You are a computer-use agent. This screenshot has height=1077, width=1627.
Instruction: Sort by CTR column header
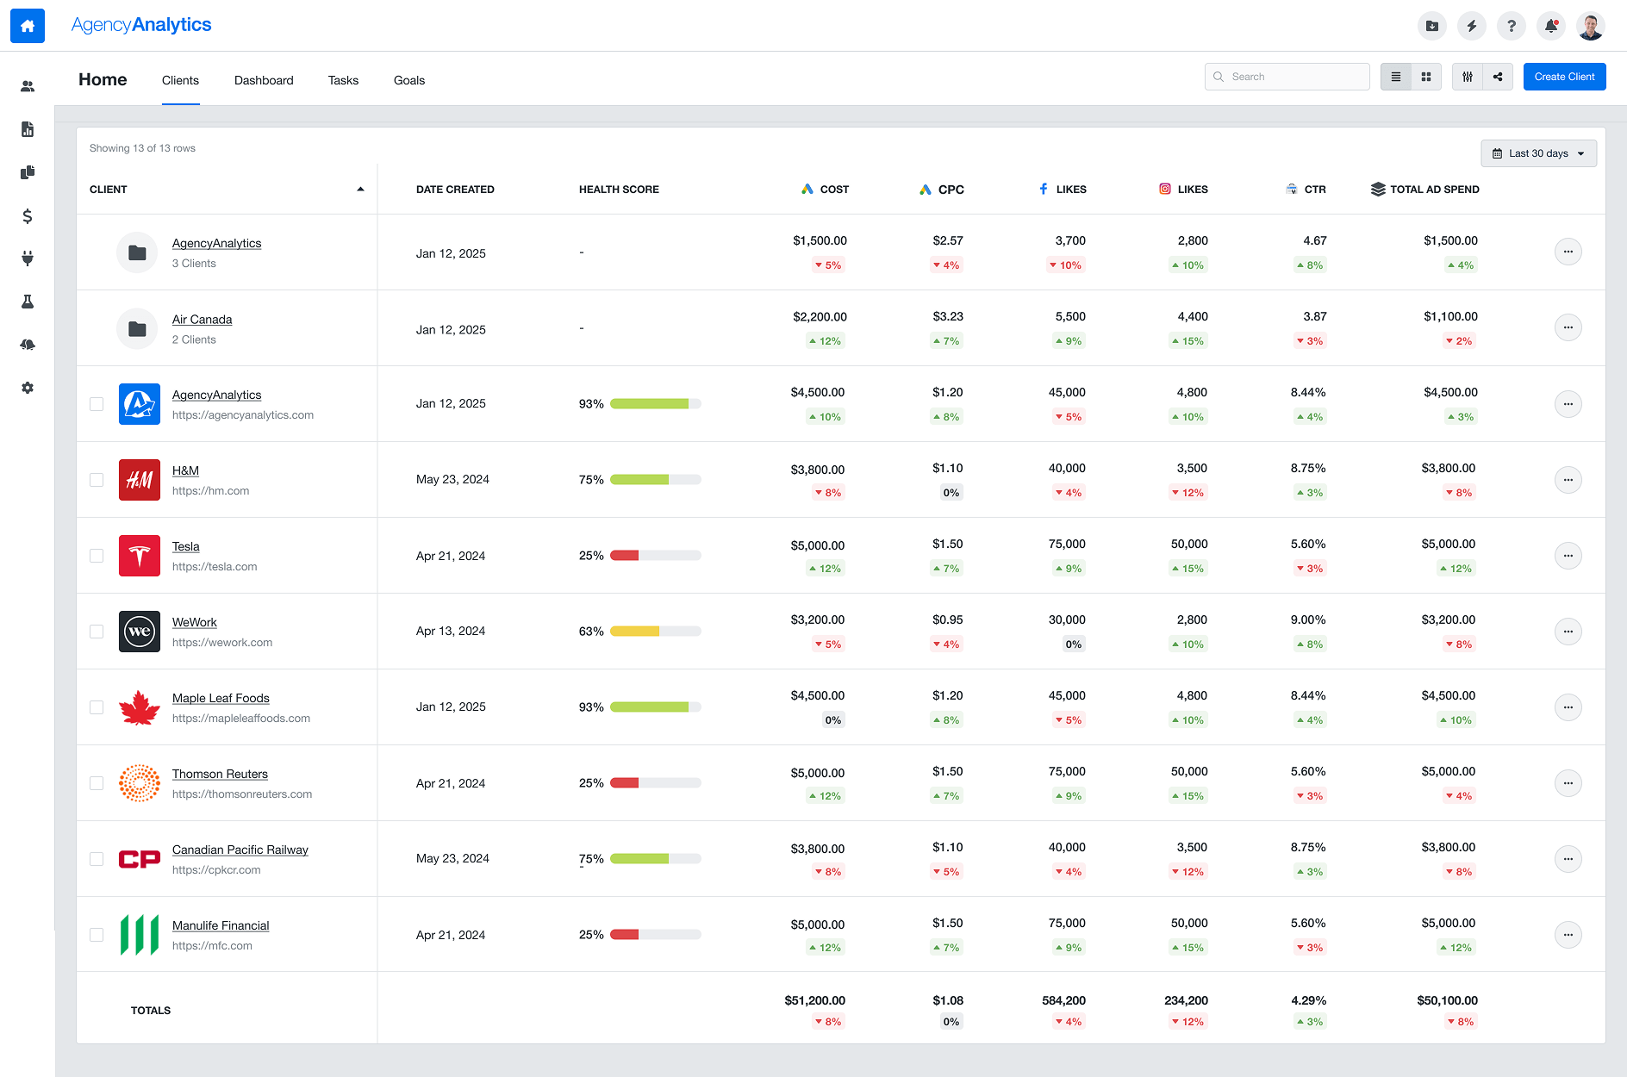(1306, 190)
